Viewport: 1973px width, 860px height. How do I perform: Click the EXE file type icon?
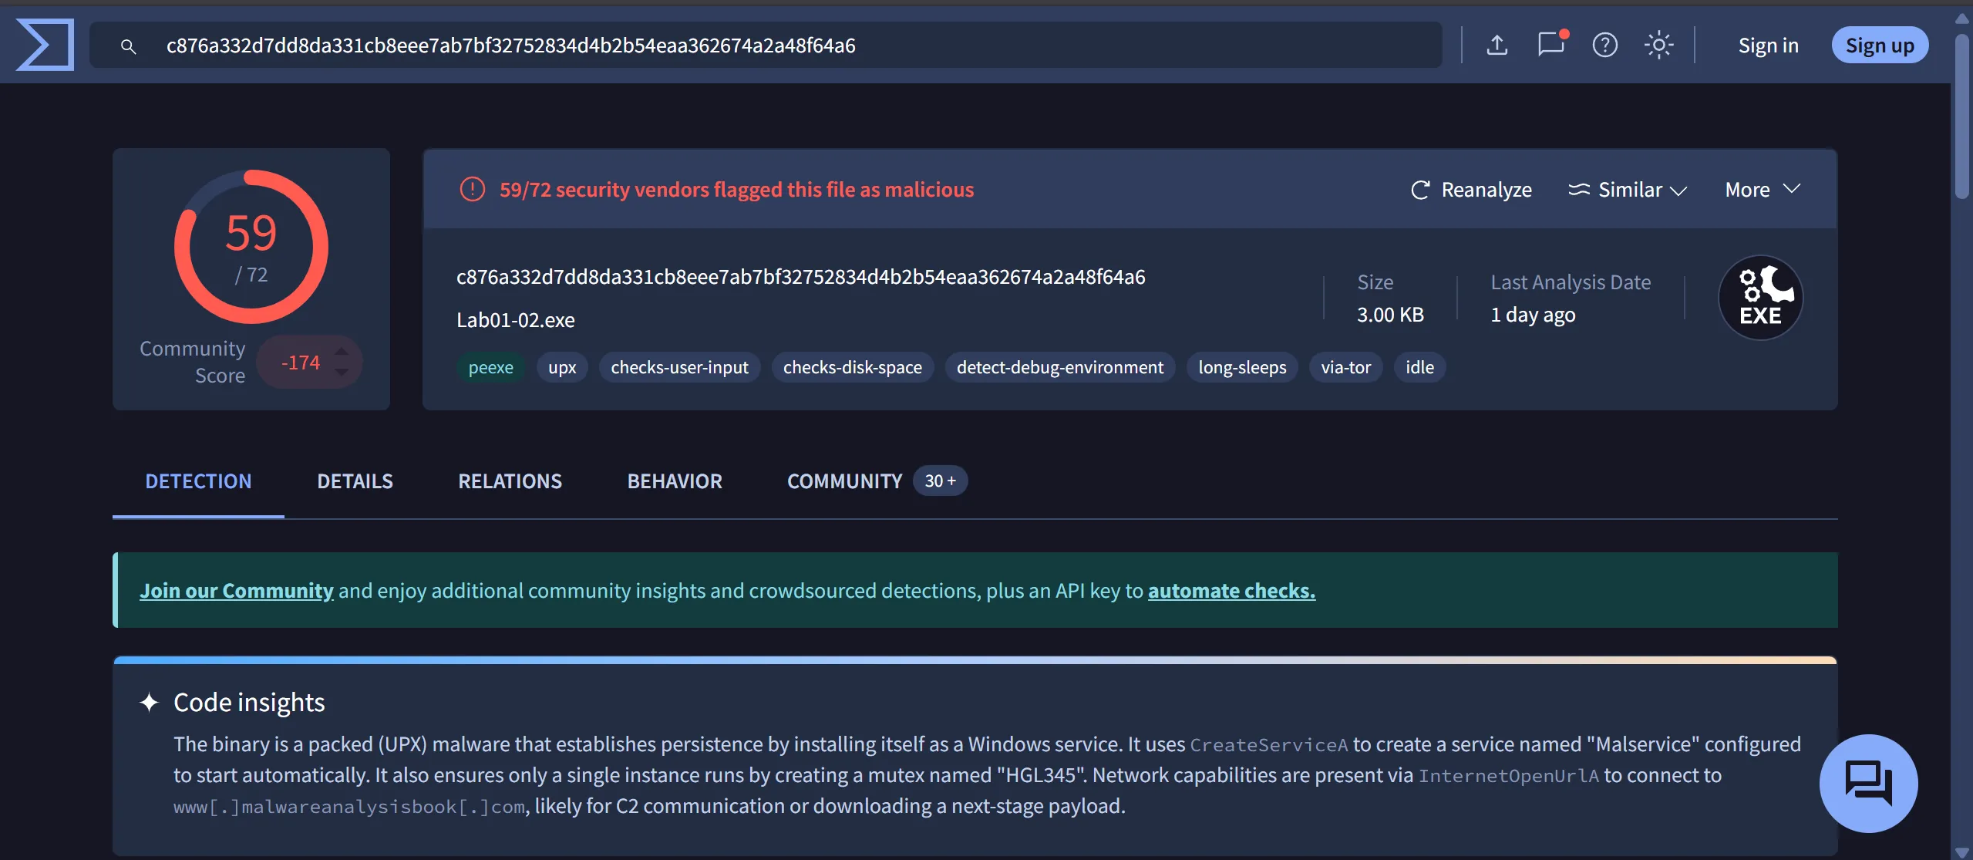pos(1760,298)
